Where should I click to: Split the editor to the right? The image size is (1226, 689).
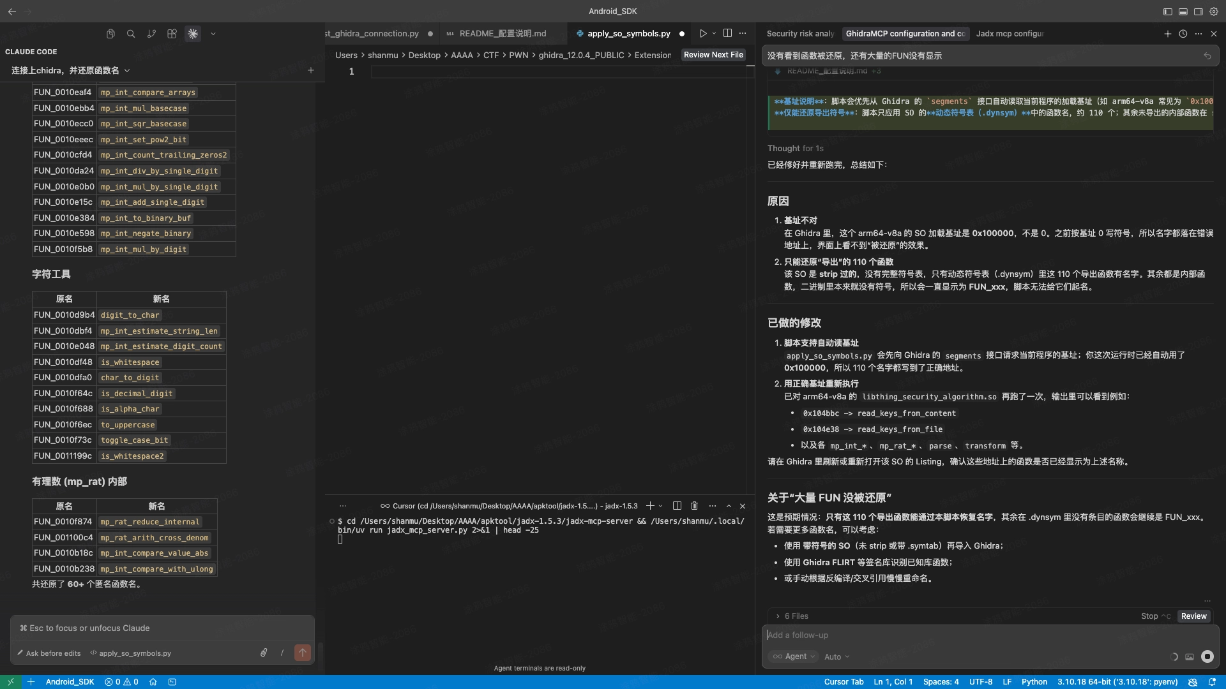[727, 33]
